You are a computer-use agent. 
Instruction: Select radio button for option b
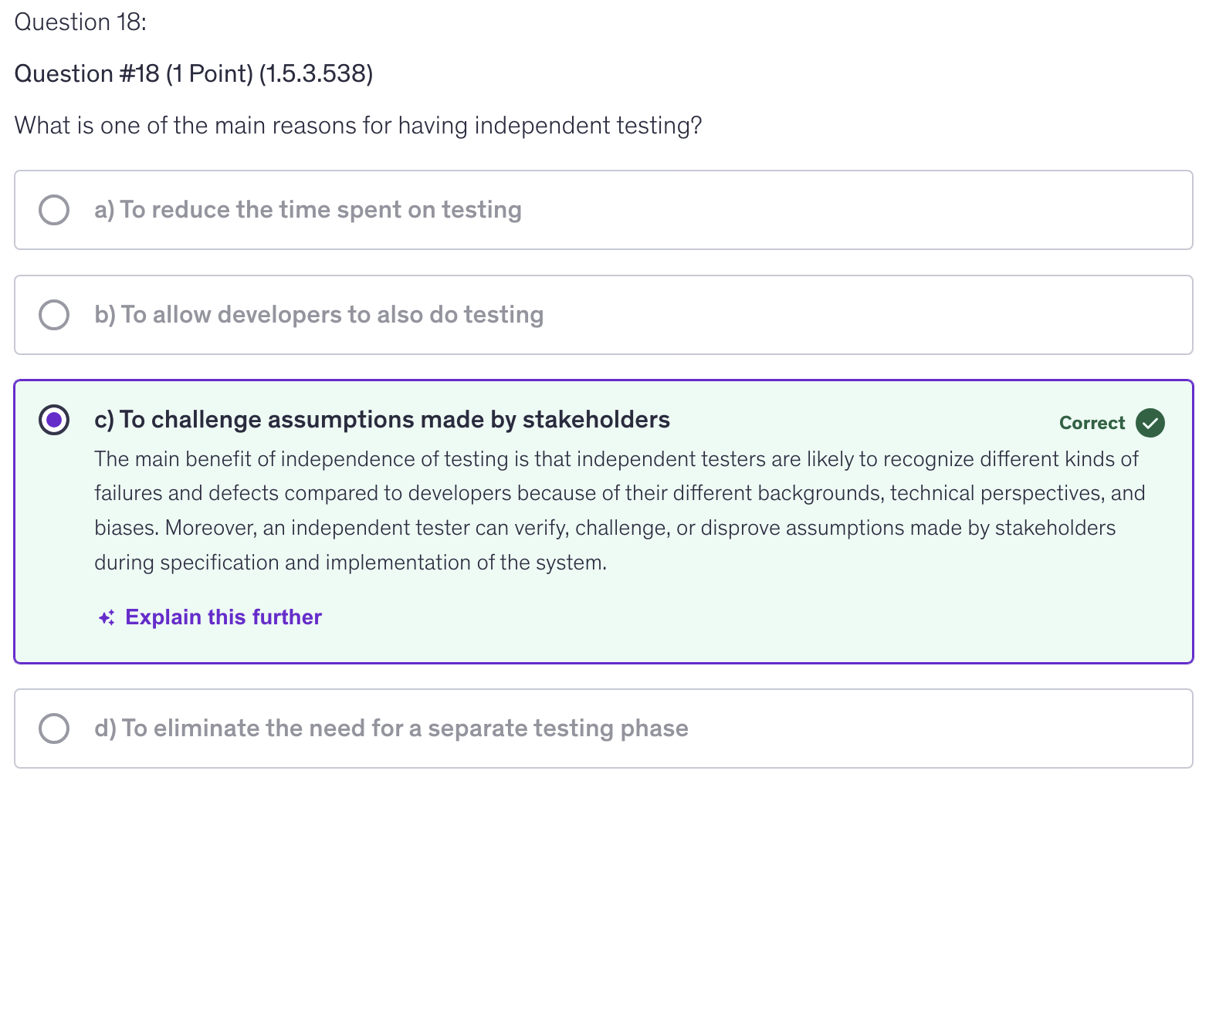[x=54, y=315]
